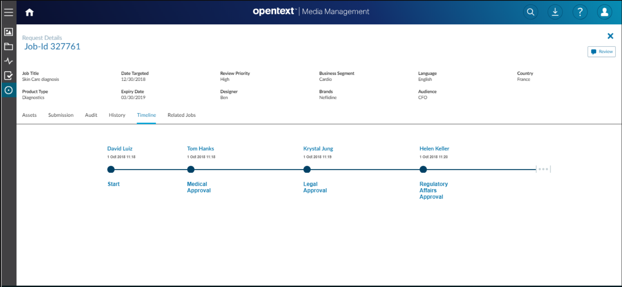Click the Medical Approval step label
The width and height of the screenshot is (622, 287).
coord(199,187)
